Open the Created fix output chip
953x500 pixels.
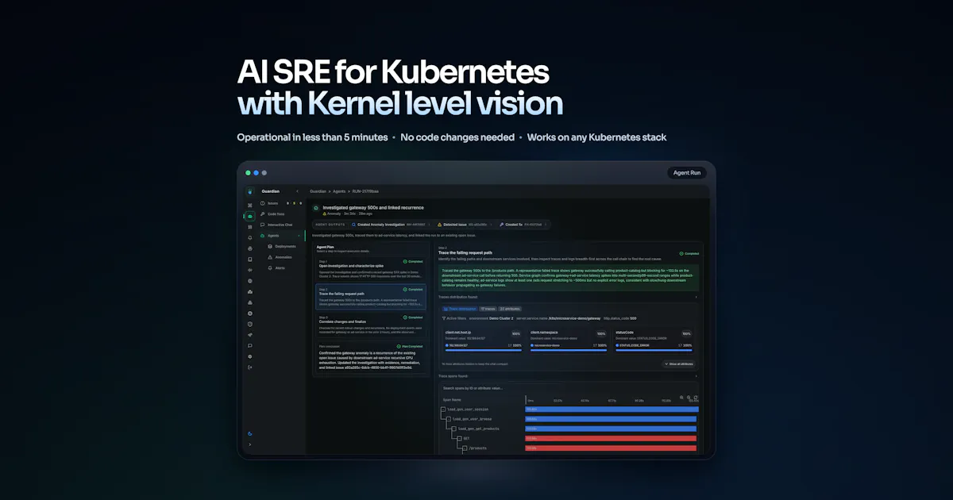[524, 225]
